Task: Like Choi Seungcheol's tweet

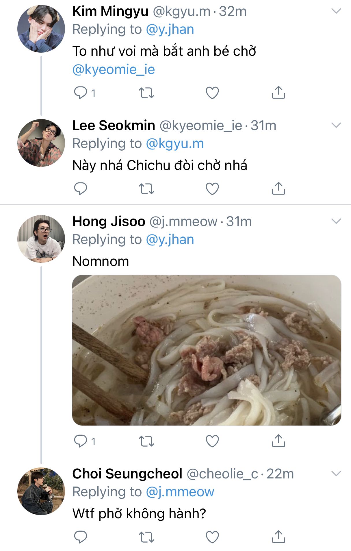Action: pyautogui.click(x=212, y=537)
